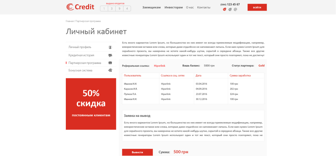The image size is (336, 156).
Task: Open Hiperlink in Карасев И.Я. row
Action: (x=166, y=89)
